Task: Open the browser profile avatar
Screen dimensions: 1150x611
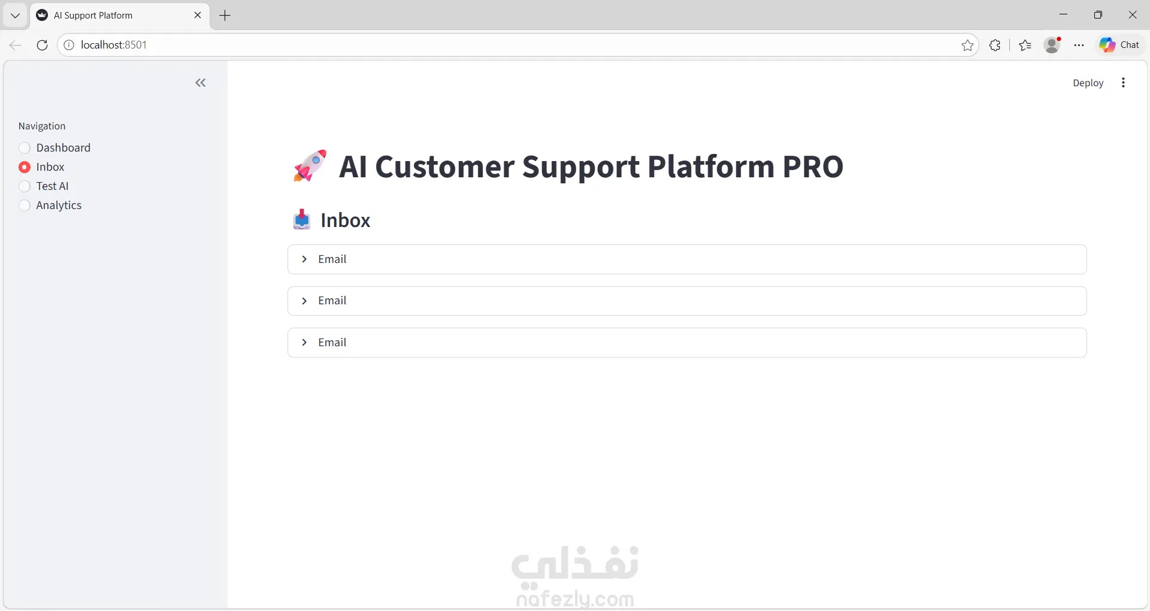Action: (1052, 45)
